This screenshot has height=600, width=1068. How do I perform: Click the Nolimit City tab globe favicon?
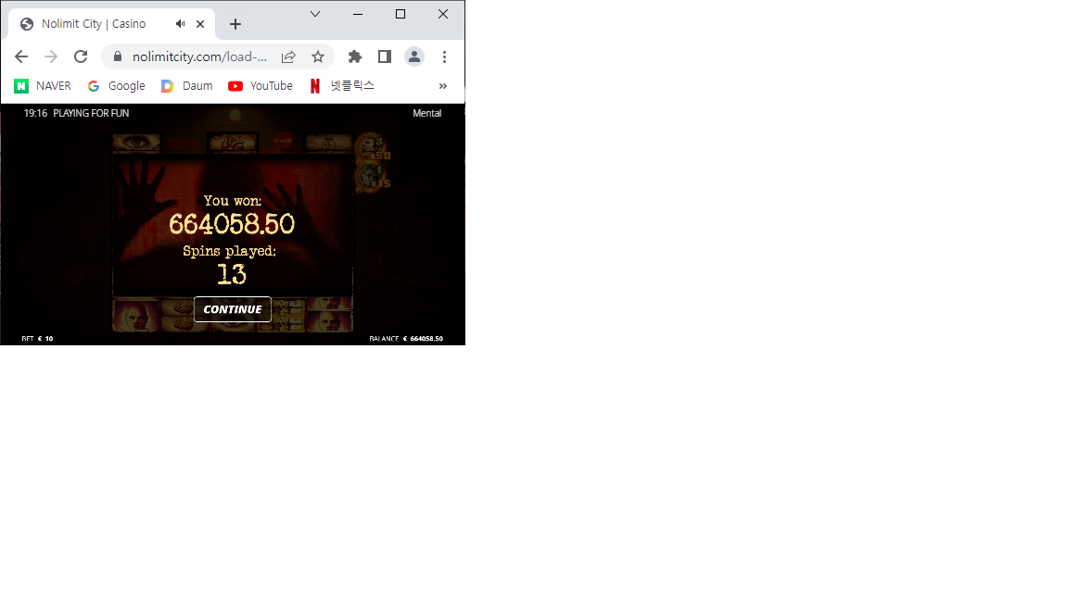coord(27,24)
